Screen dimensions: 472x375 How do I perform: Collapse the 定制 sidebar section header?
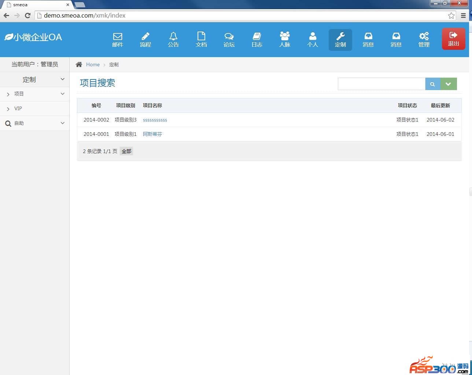34,79
